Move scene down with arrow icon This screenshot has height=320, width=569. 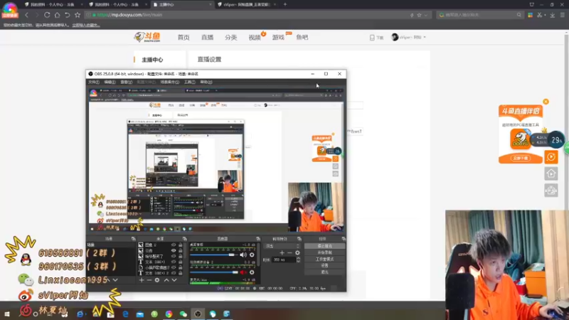(115, 280)
